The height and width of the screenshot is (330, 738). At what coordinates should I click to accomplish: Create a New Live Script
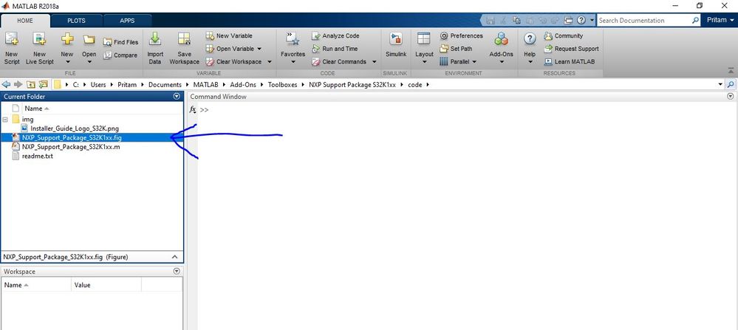pos(40,49)
